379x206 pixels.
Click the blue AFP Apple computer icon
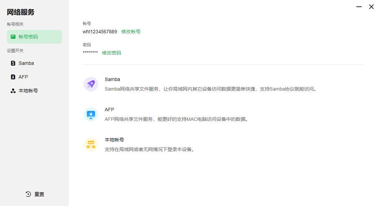pyautogui.click(x=91, y=114)
